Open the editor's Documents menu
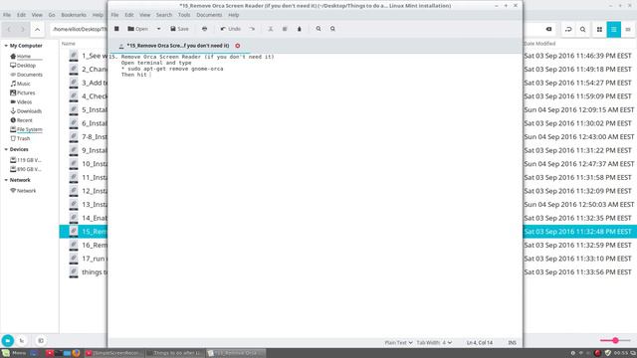Image resolution: width=637 pixels, height=358 pixels. [x=209, y=15]
